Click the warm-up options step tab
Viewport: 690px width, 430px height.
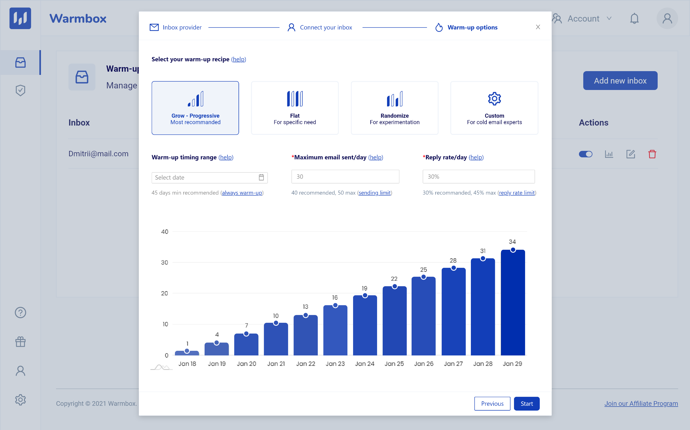click(x=465, y=27)
